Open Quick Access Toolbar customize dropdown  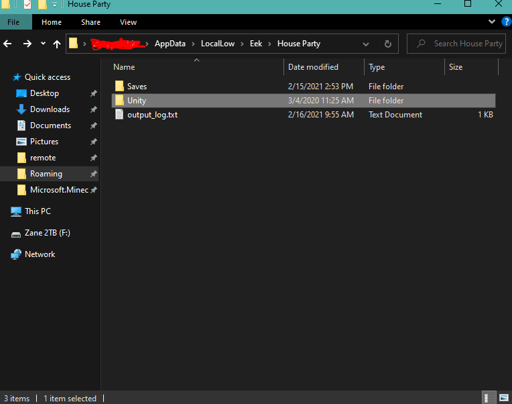55,5
